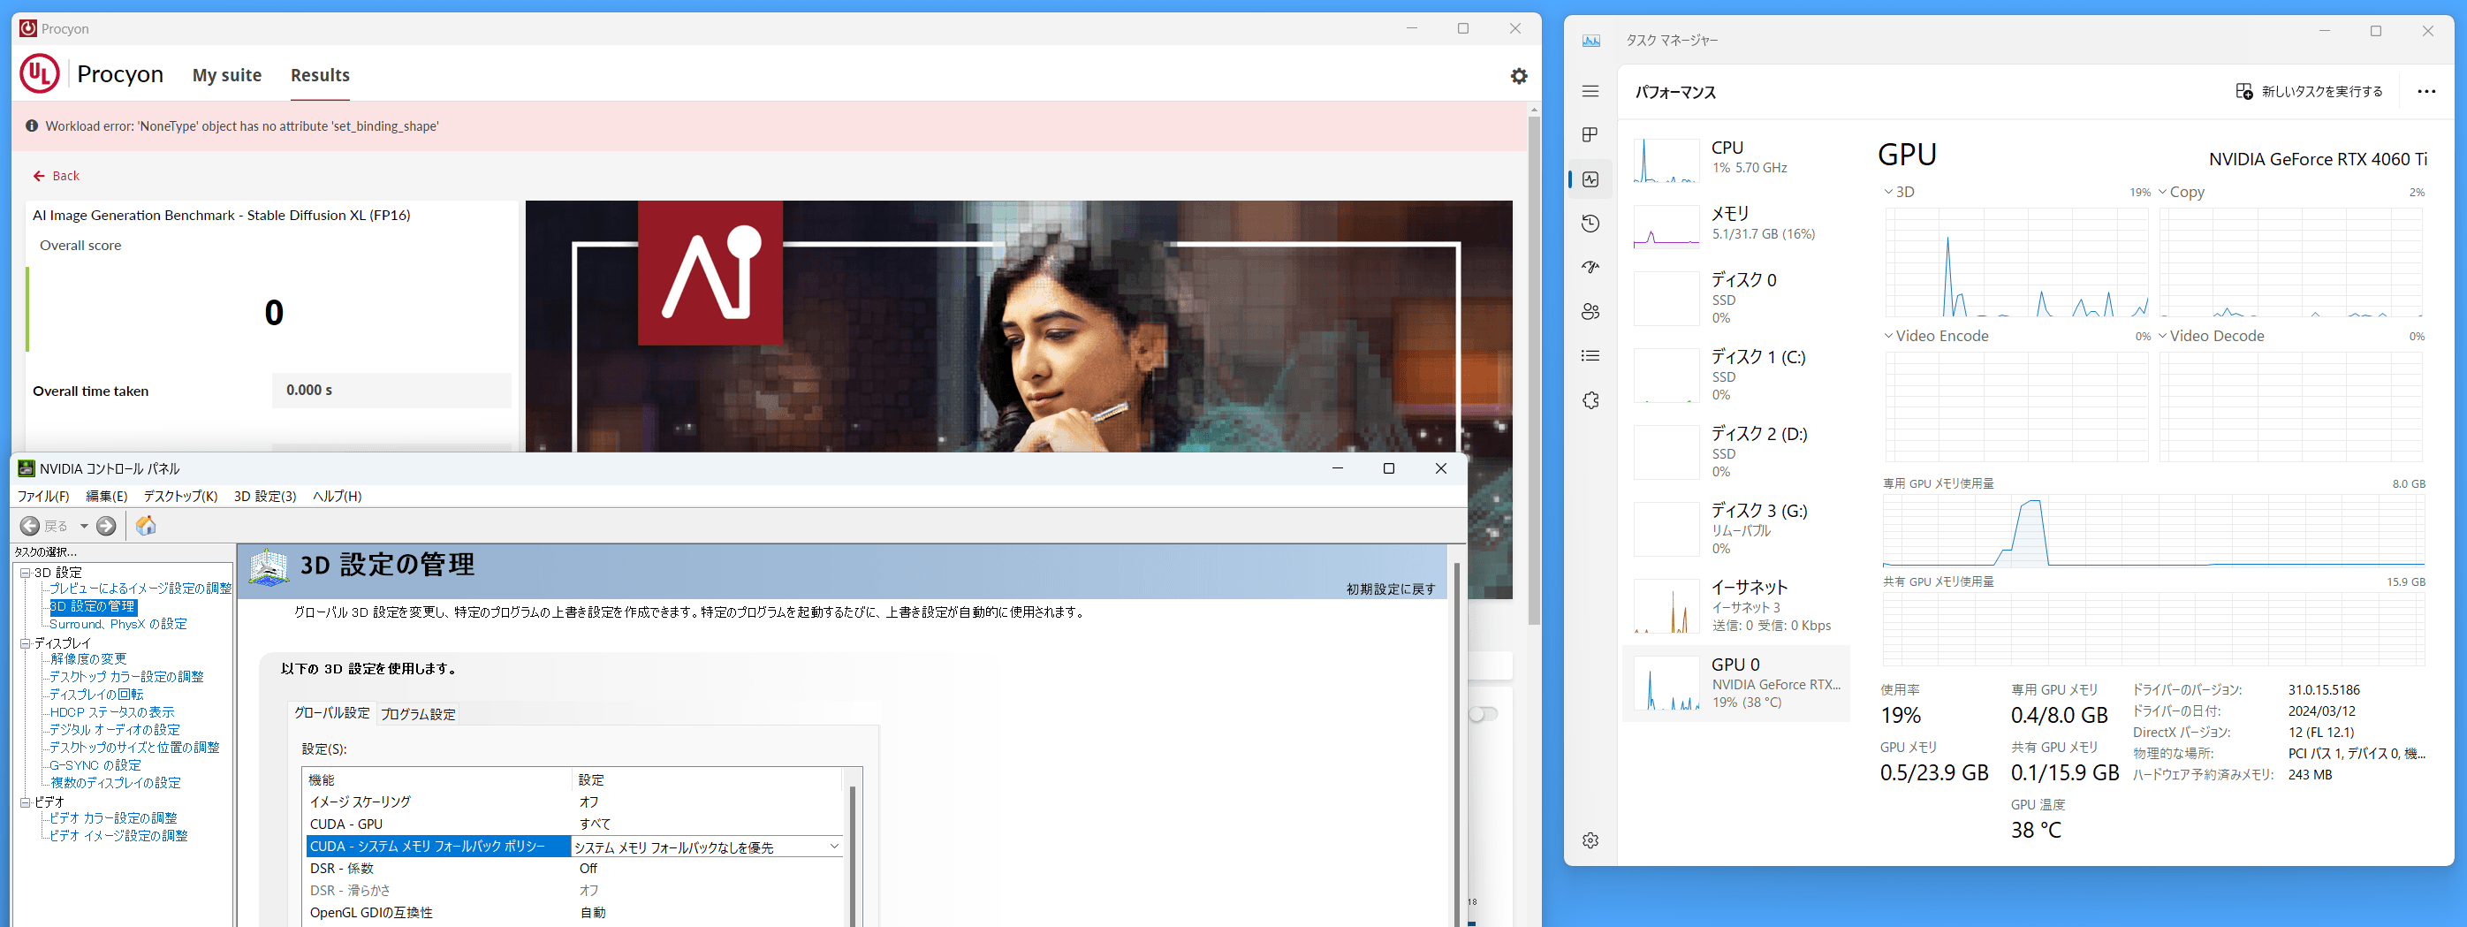Select ディスク 0 in performance list

pos(1736,298)
